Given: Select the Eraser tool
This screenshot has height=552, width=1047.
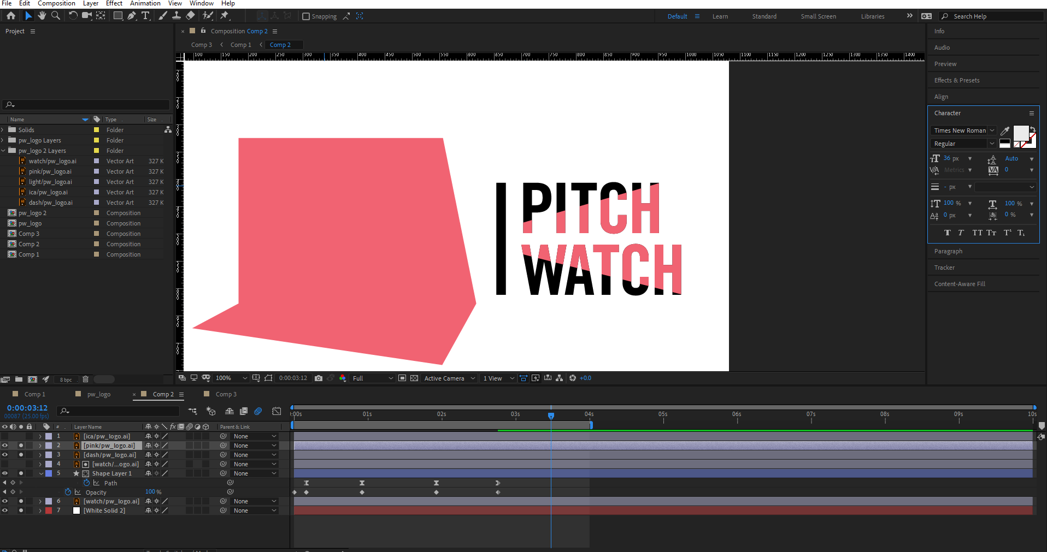Looking at the screenshot, I should pos(190,16).
